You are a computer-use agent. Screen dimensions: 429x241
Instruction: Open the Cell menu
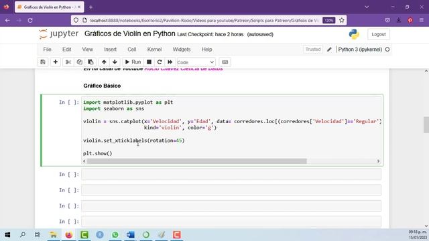point(131,50)
